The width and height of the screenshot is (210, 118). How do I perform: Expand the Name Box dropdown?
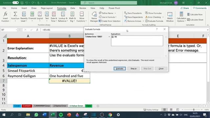(x=16, y=30)
